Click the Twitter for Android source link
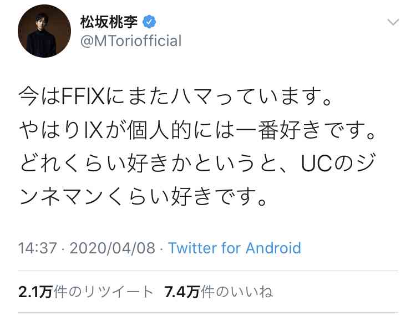Image resolution: width=416 pixels, height=316 pixels. coord(235,248)
